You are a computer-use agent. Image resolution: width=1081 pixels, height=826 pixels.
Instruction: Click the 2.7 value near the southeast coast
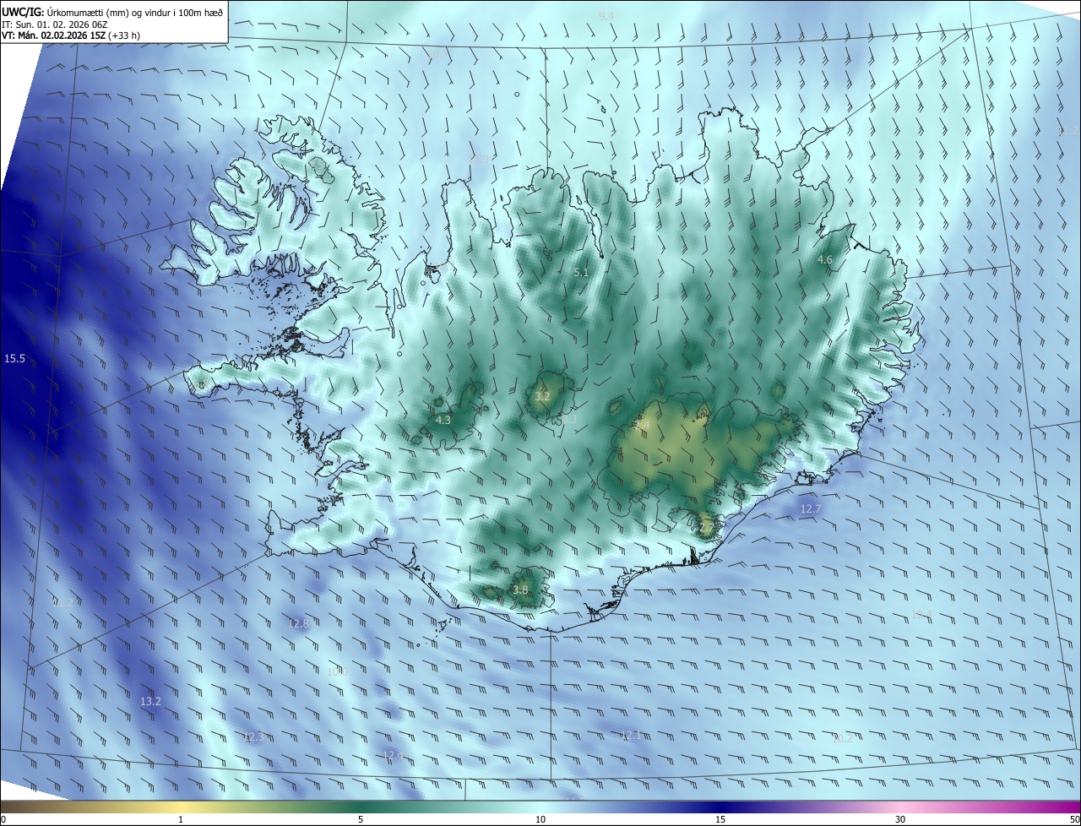click(x=707, y=528)
